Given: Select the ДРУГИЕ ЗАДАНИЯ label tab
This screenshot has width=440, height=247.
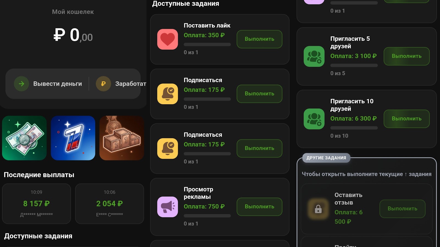Looking at the screenshot, I should pos(326,158).
